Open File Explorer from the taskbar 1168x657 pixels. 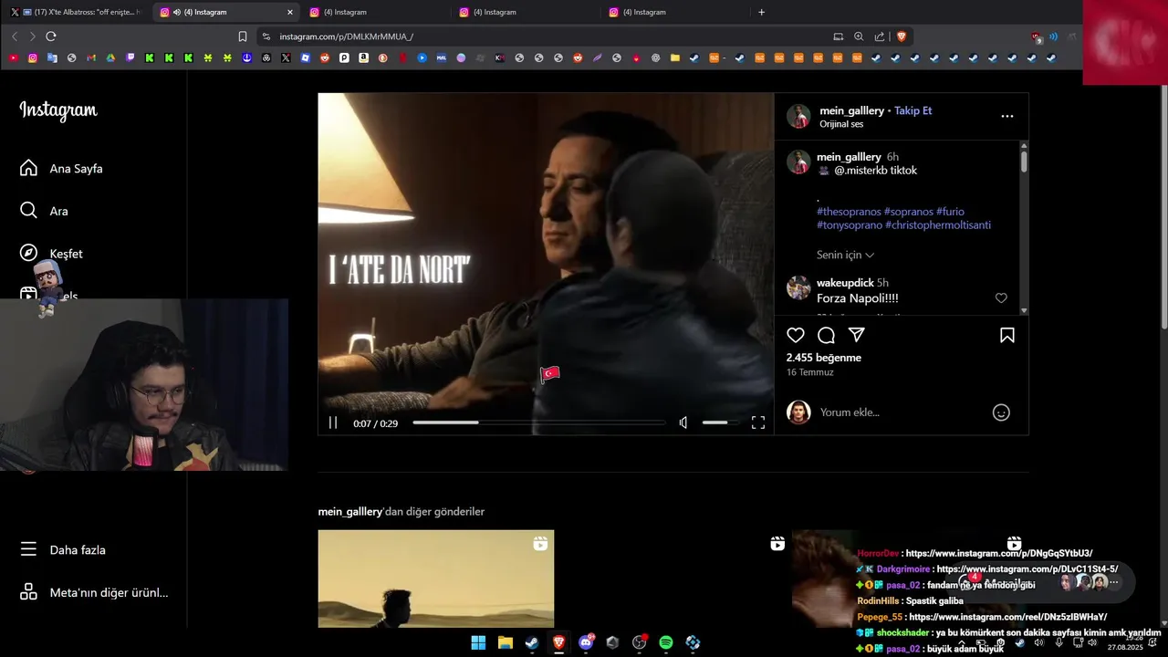click(x=506, y=642)
